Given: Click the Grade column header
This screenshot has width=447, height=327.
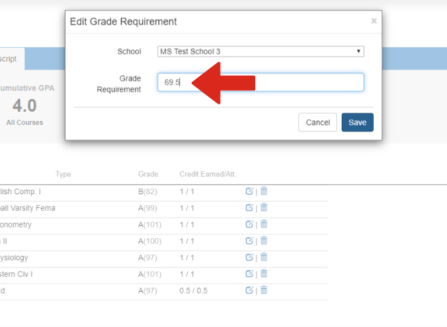Looking at the screenshot, I should tap(148, 174).
